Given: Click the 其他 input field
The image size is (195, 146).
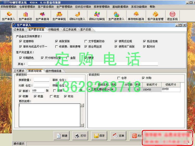Looking at the screenshot, I should coord(93,64).
